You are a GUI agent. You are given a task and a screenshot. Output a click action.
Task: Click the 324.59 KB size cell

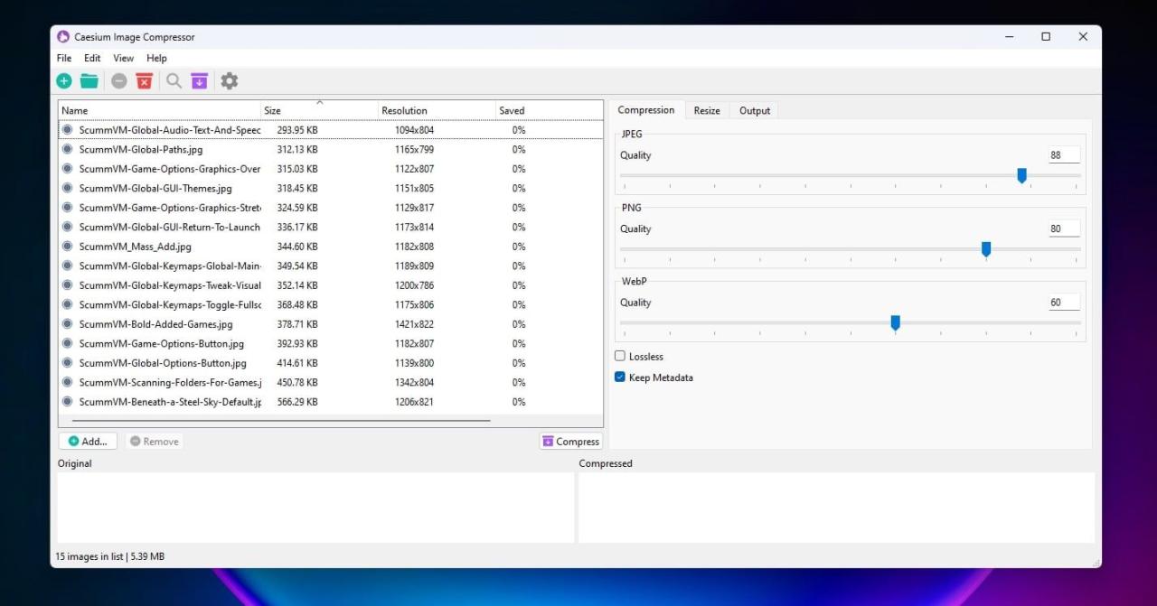297,208
